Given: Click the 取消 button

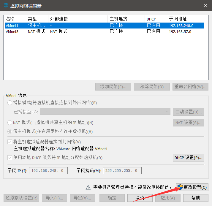Looking at the screenshot, I should [140, 198].
